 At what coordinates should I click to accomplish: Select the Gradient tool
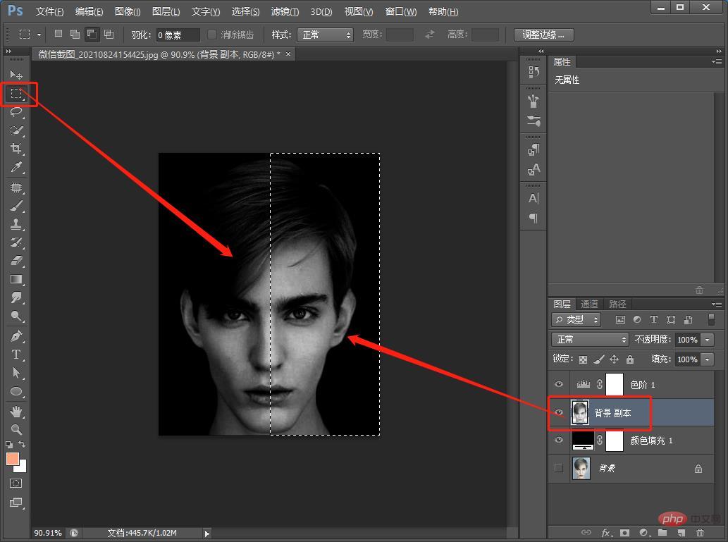tap(16, 280)
